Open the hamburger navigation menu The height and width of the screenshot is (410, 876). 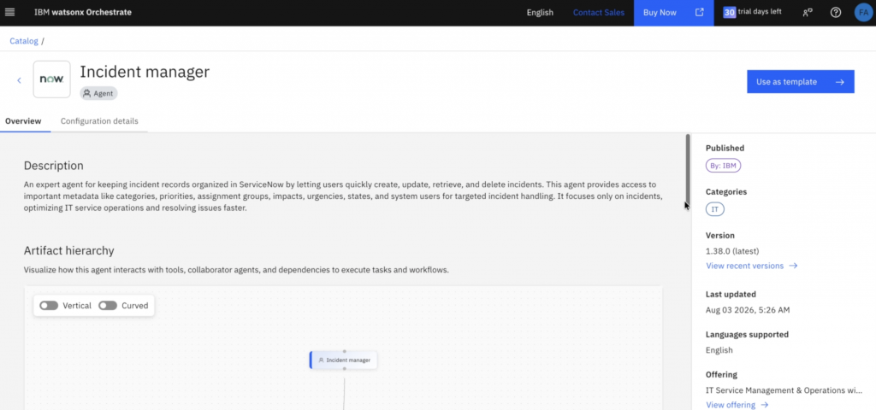click(9, 12)
